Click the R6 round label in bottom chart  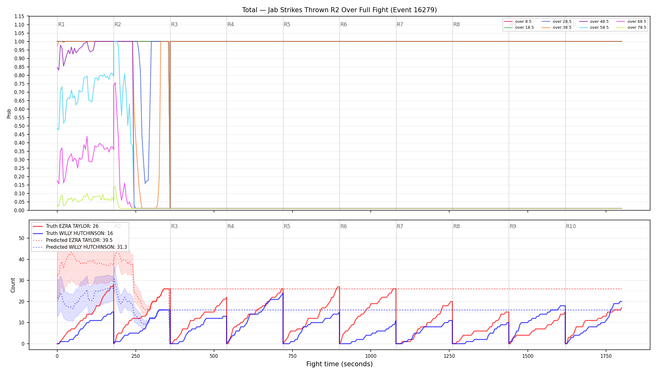pyautogui.click(x=344, y=226)
